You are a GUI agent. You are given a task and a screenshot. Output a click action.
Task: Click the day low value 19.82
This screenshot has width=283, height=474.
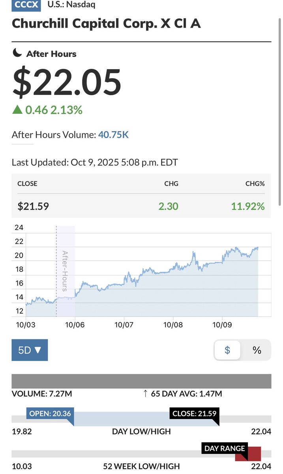[22, 431]
